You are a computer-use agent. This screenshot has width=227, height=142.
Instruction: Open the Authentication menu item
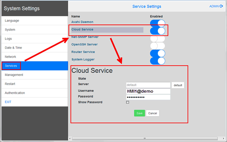35,93
